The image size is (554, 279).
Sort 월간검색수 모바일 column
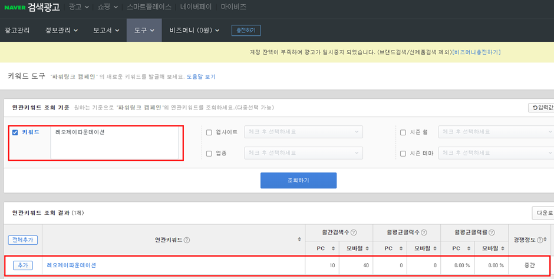click(x=367, y=248)
